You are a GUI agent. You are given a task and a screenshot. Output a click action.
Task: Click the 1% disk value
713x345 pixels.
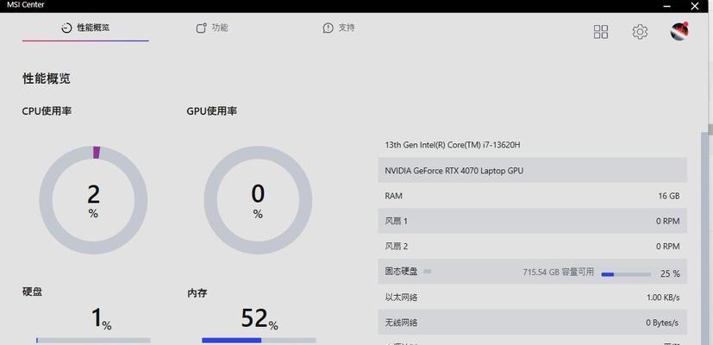pyautogui.click(x=101, y=318)
